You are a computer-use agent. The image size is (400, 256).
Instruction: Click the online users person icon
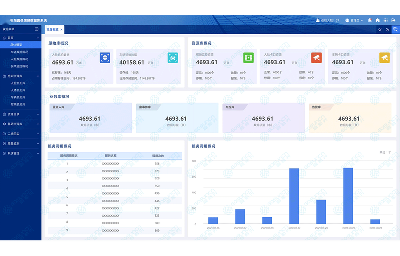click(x=318, y=20)
